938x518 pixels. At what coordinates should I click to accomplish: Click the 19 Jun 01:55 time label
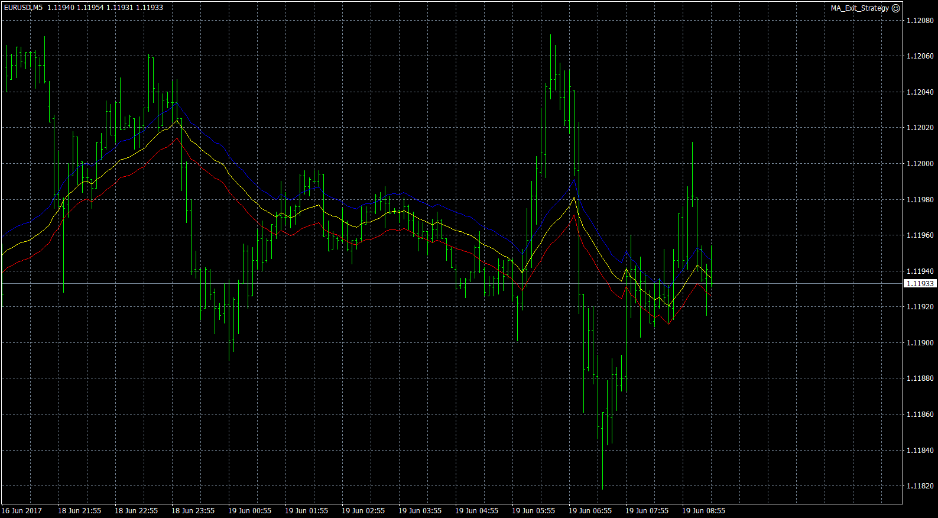306,511
